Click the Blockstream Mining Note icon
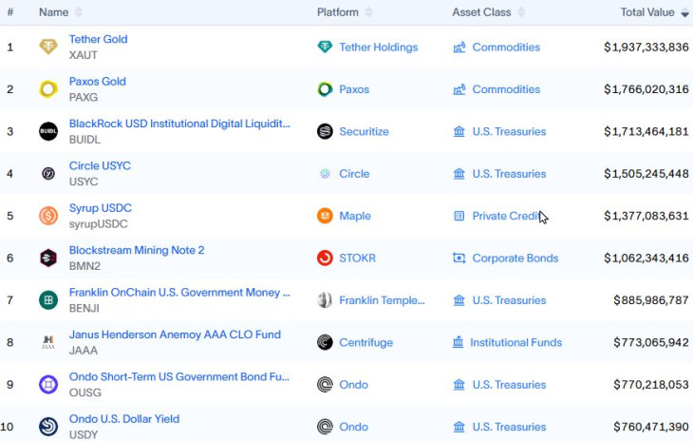This screenshot has width=693, height=441. (48, 258)
